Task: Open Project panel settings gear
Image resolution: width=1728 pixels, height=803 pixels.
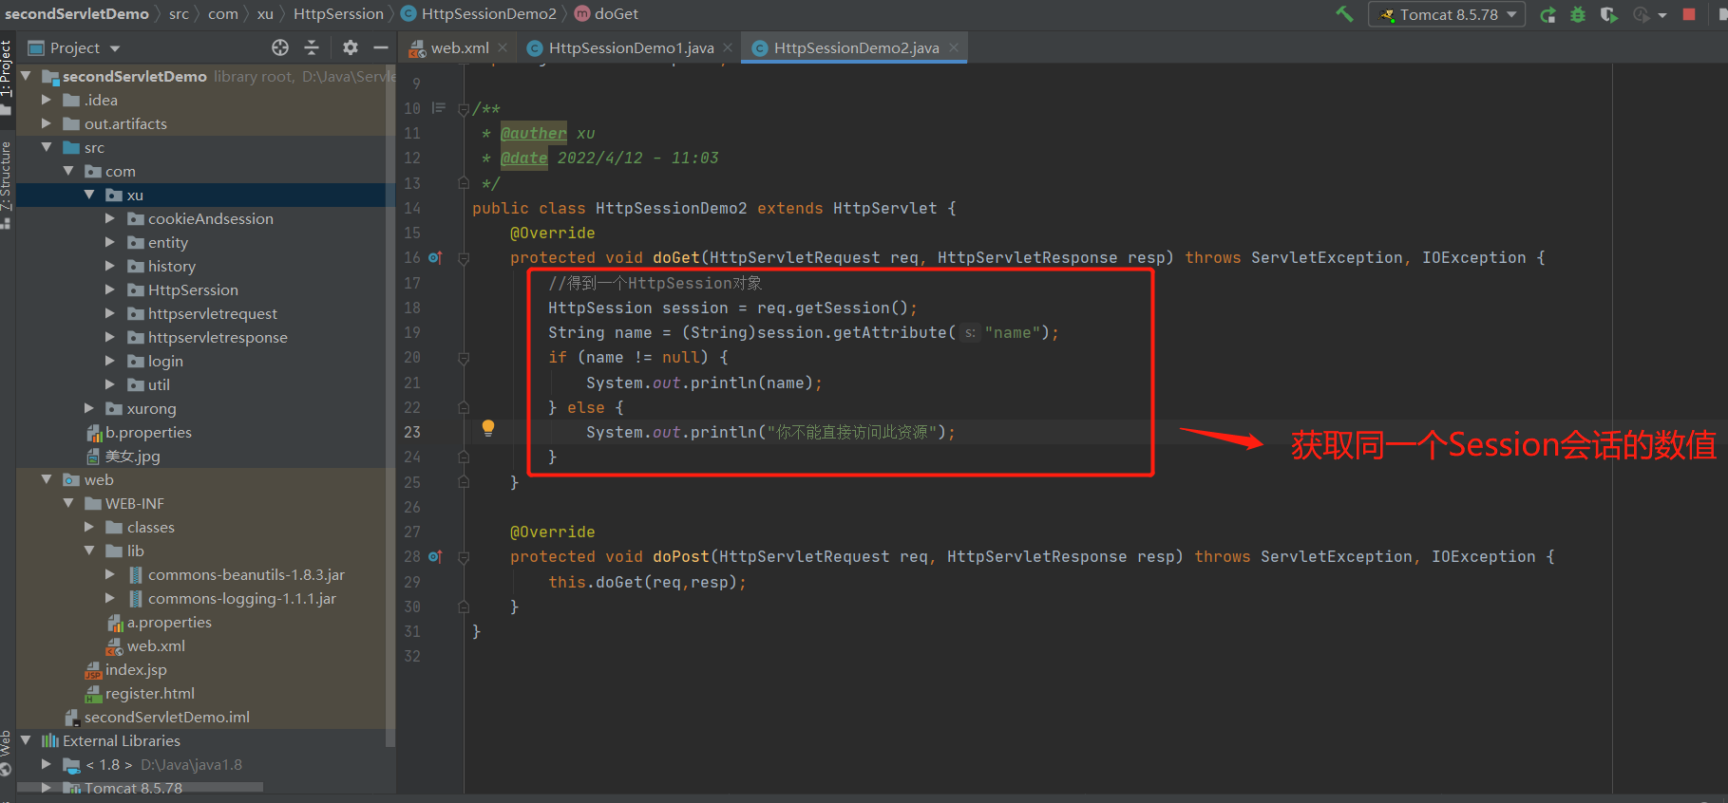Action: [x=351, y=47]
